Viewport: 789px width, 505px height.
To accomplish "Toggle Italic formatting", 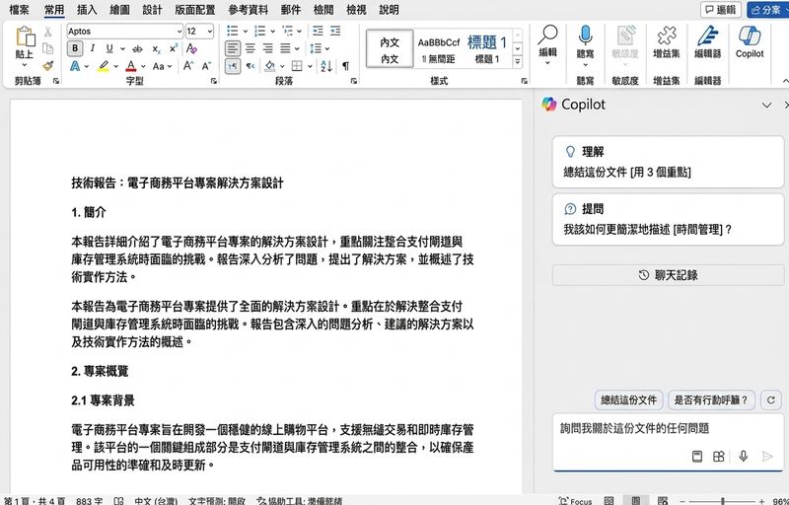I will [93, 48].
